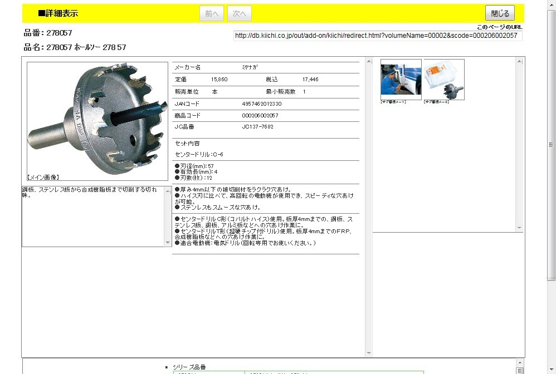This screenshot has width=556, height=374.
Task: Click the 刃数(枚): 12 spec line
Action: click(x=193, y=178)
